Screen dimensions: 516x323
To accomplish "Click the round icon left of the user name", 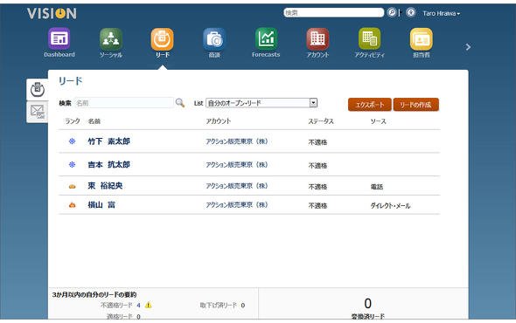I will (x=410, y=12).
